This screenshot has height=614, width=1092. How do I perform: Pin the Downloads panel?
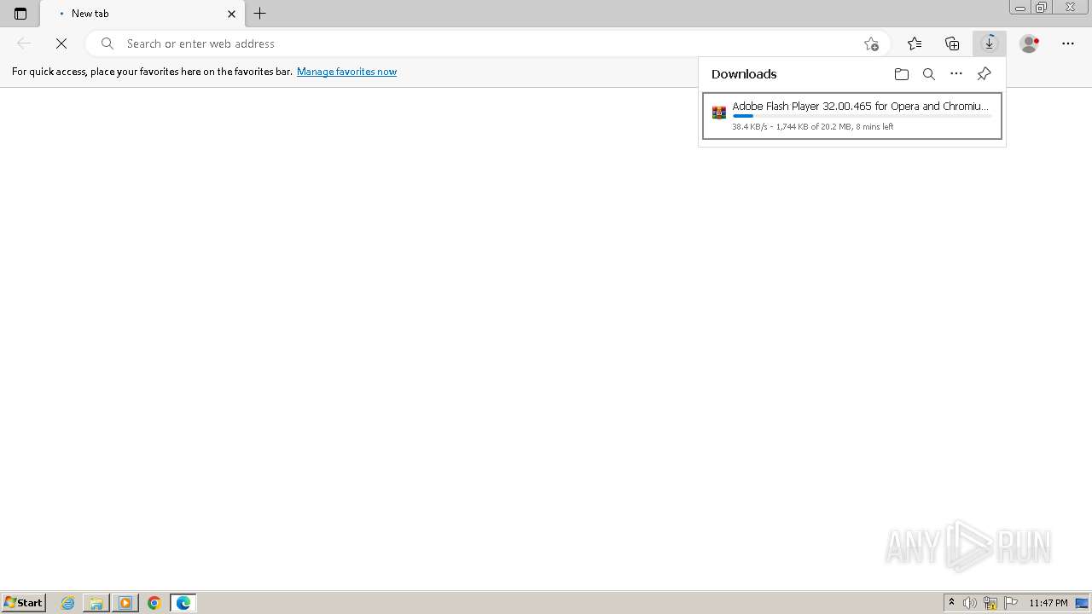(984, 74)
